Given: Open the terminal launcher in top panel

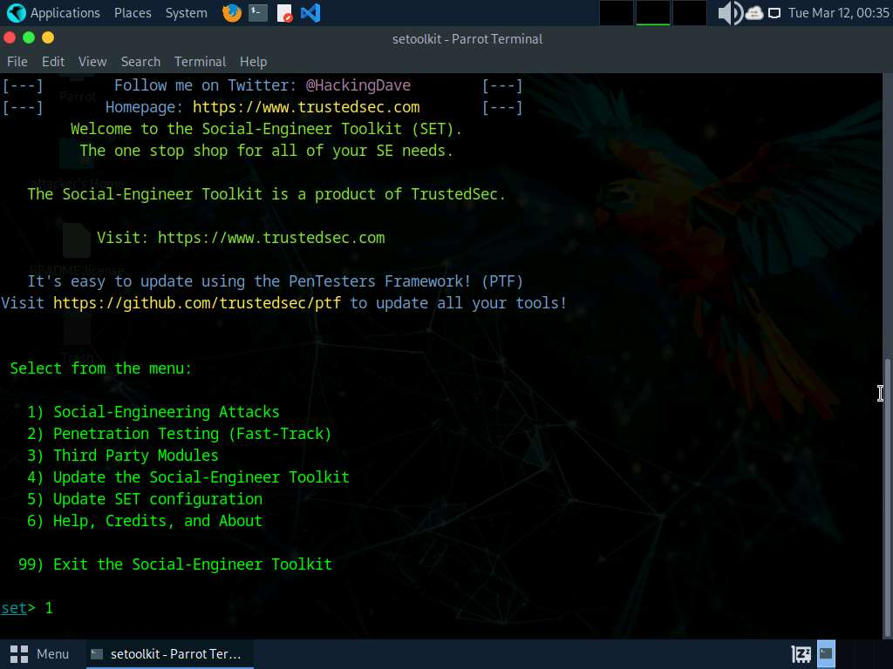Looking at the screenshot, I should pyautogui.click(x=257, y=13).
